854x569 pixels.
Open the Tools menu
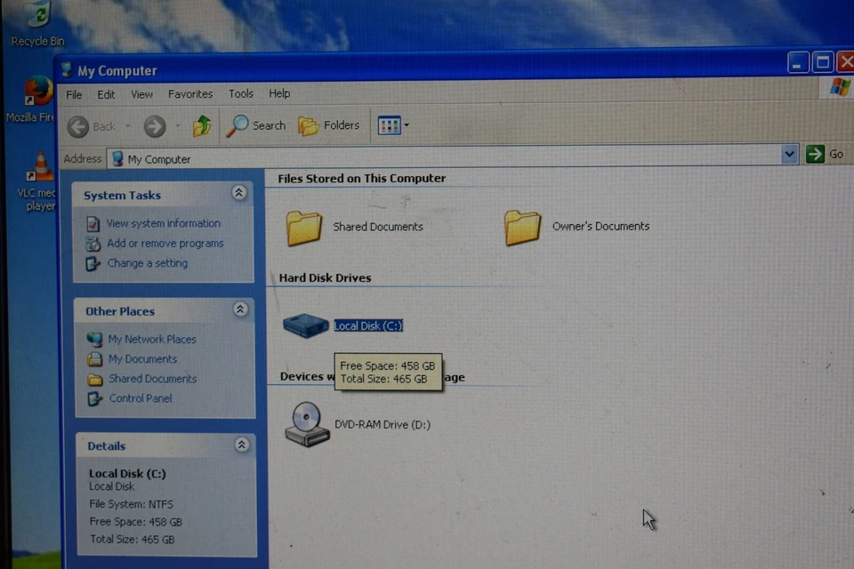coord(241,93)
